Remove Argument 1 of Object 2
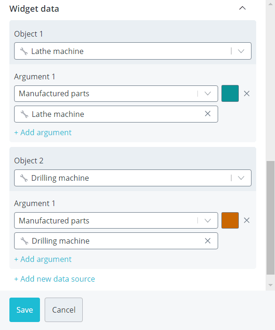 coord(246,220)
